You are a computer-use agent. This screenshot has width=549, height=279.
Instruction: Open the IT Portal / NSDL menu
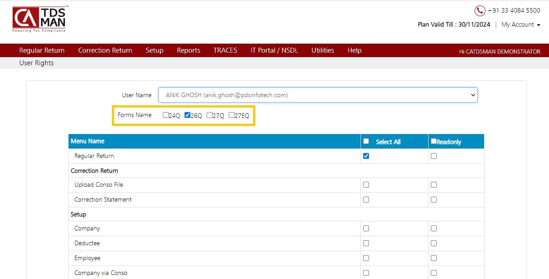pyautogui.click(x=274, y=50)
